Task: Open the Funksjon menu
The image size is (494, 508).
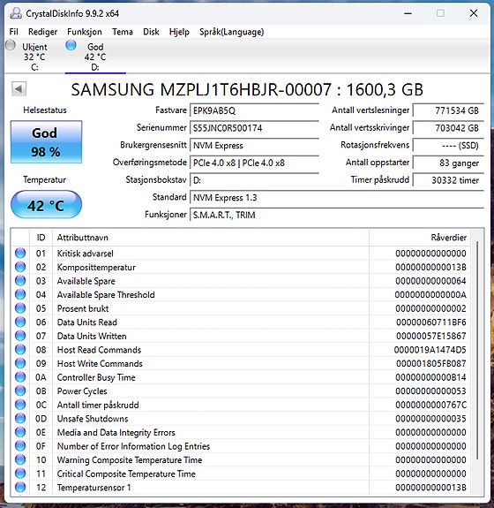Action: (85, 32)
